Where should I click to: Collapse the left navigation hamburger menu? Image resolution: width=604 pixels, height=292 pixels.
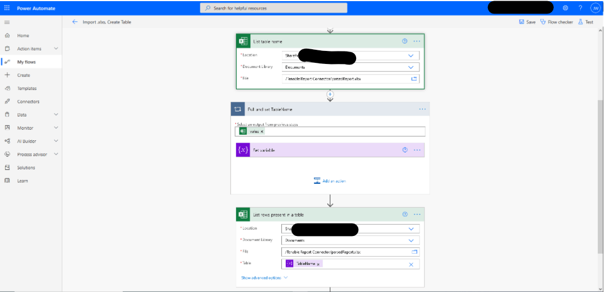[7, 22]
